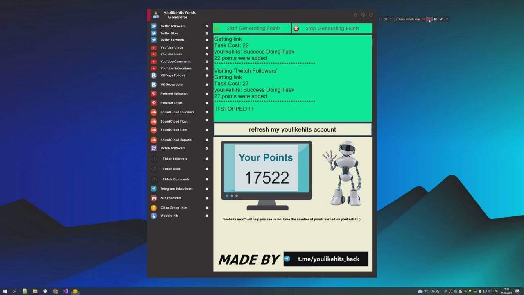This screenshot has width=524, height=295.
Task: Toggle YouTube Likes checkbox
Action: pyautogui.click(x=207, y=54)
